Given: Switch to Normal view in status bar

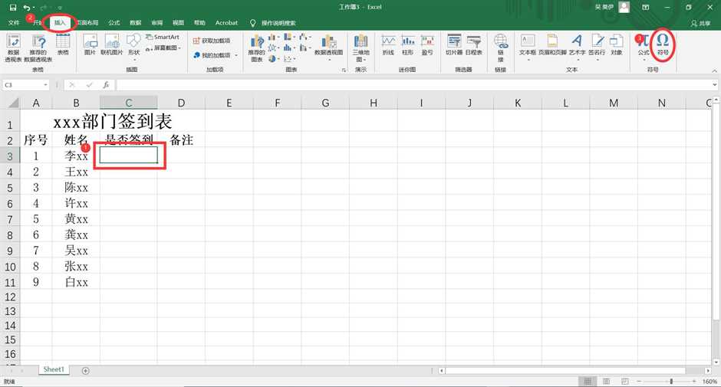Looking at the screenshot, I should tap(587, 381).
